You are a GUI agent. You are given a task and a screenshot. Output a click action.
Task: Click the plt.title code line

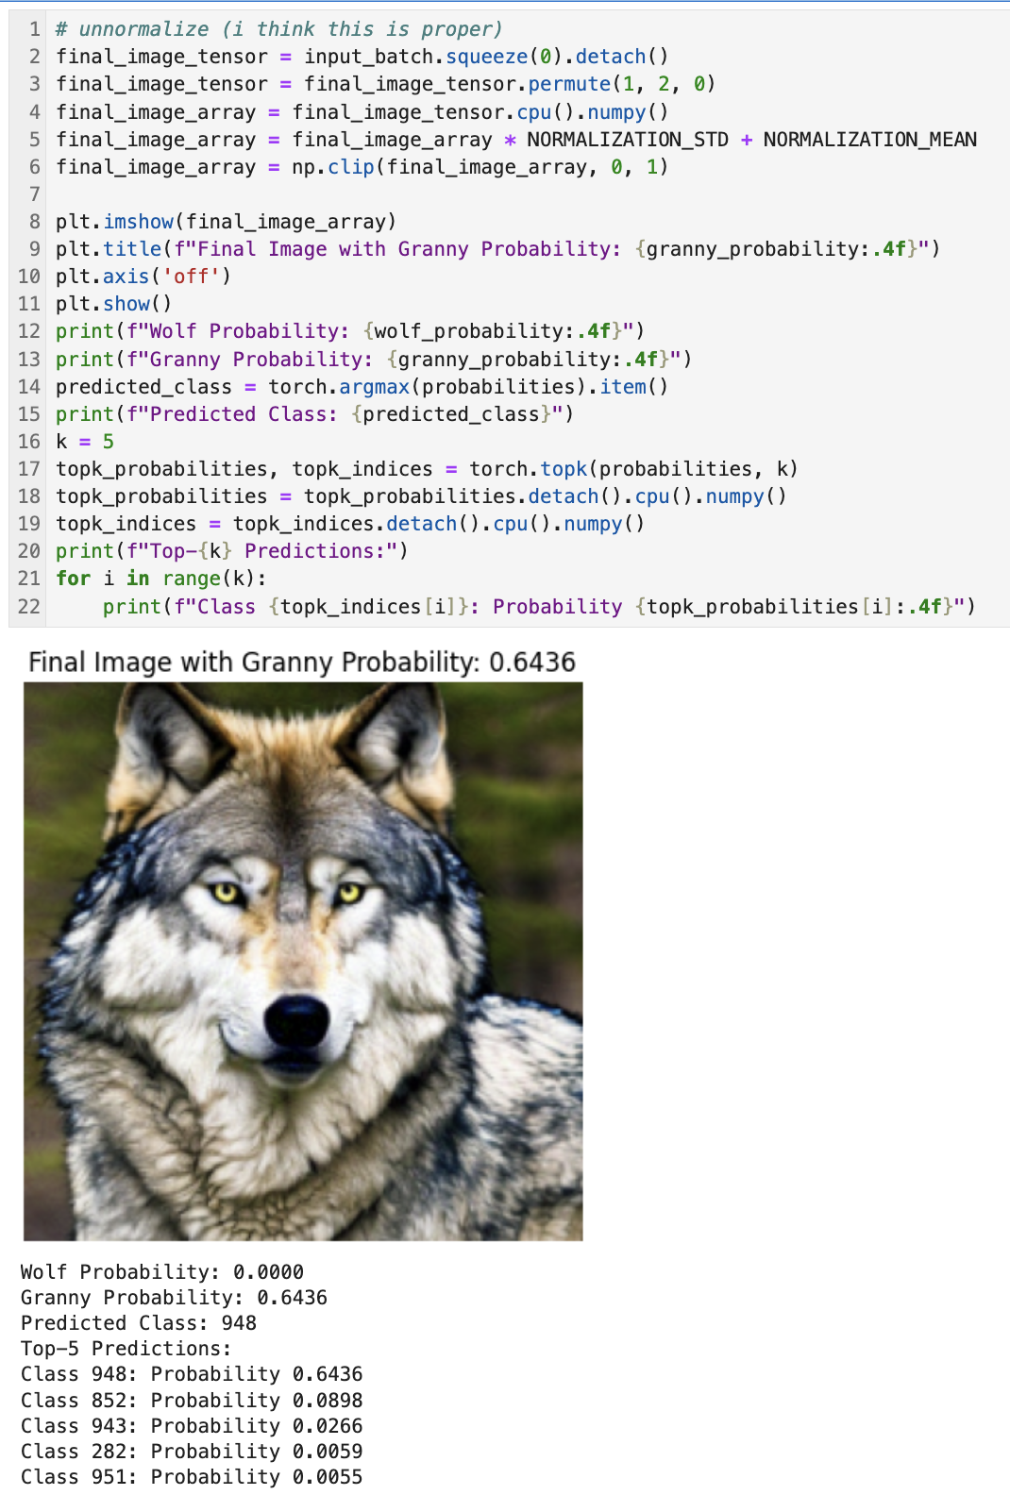pyautogui.click(x=498, y=249)
